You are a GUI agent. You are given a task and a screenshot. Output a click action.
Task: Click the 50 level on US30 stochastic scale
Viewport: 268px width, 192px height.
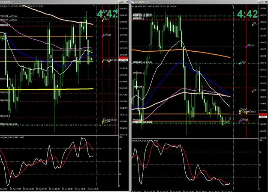coord(120,161)
